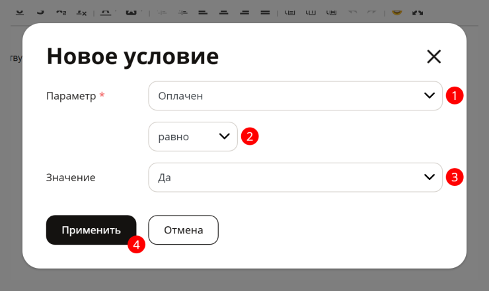The height and width of the screenshot is (291, 489).
Task: Close the Новое условие dialog with X
Action: point(433,56)
